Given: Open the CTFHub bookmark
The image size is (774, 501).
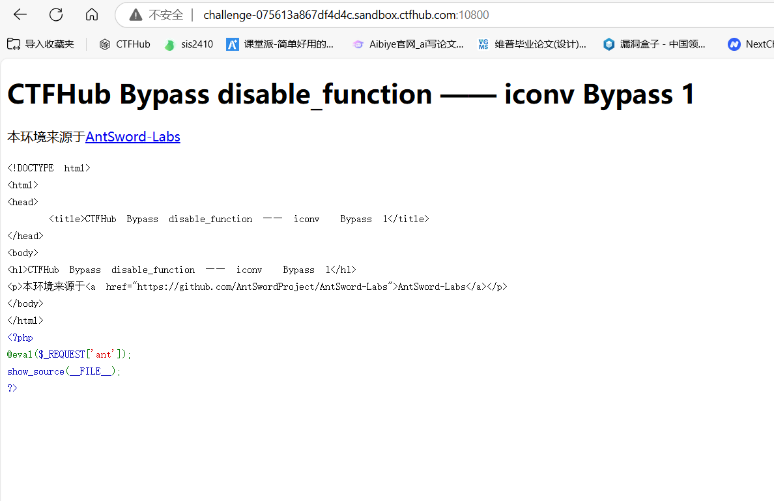Looking at the screenshot, I should pyautogui.click(x=125, y=44).
